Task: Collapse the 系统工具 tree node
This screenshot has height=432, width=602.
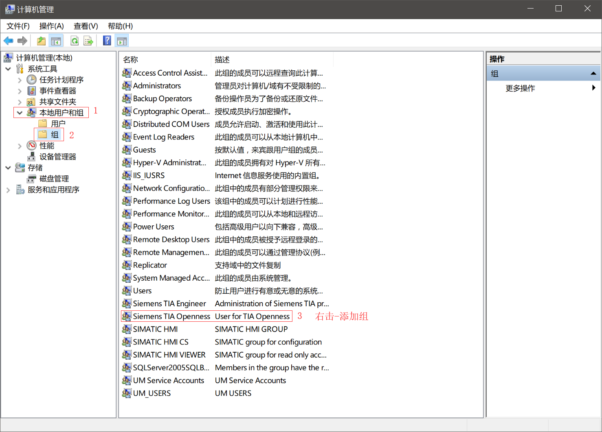Action: [8, 69]
